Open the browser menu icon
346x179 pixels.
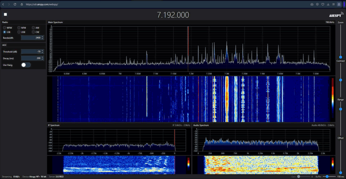tap(333, 4)
